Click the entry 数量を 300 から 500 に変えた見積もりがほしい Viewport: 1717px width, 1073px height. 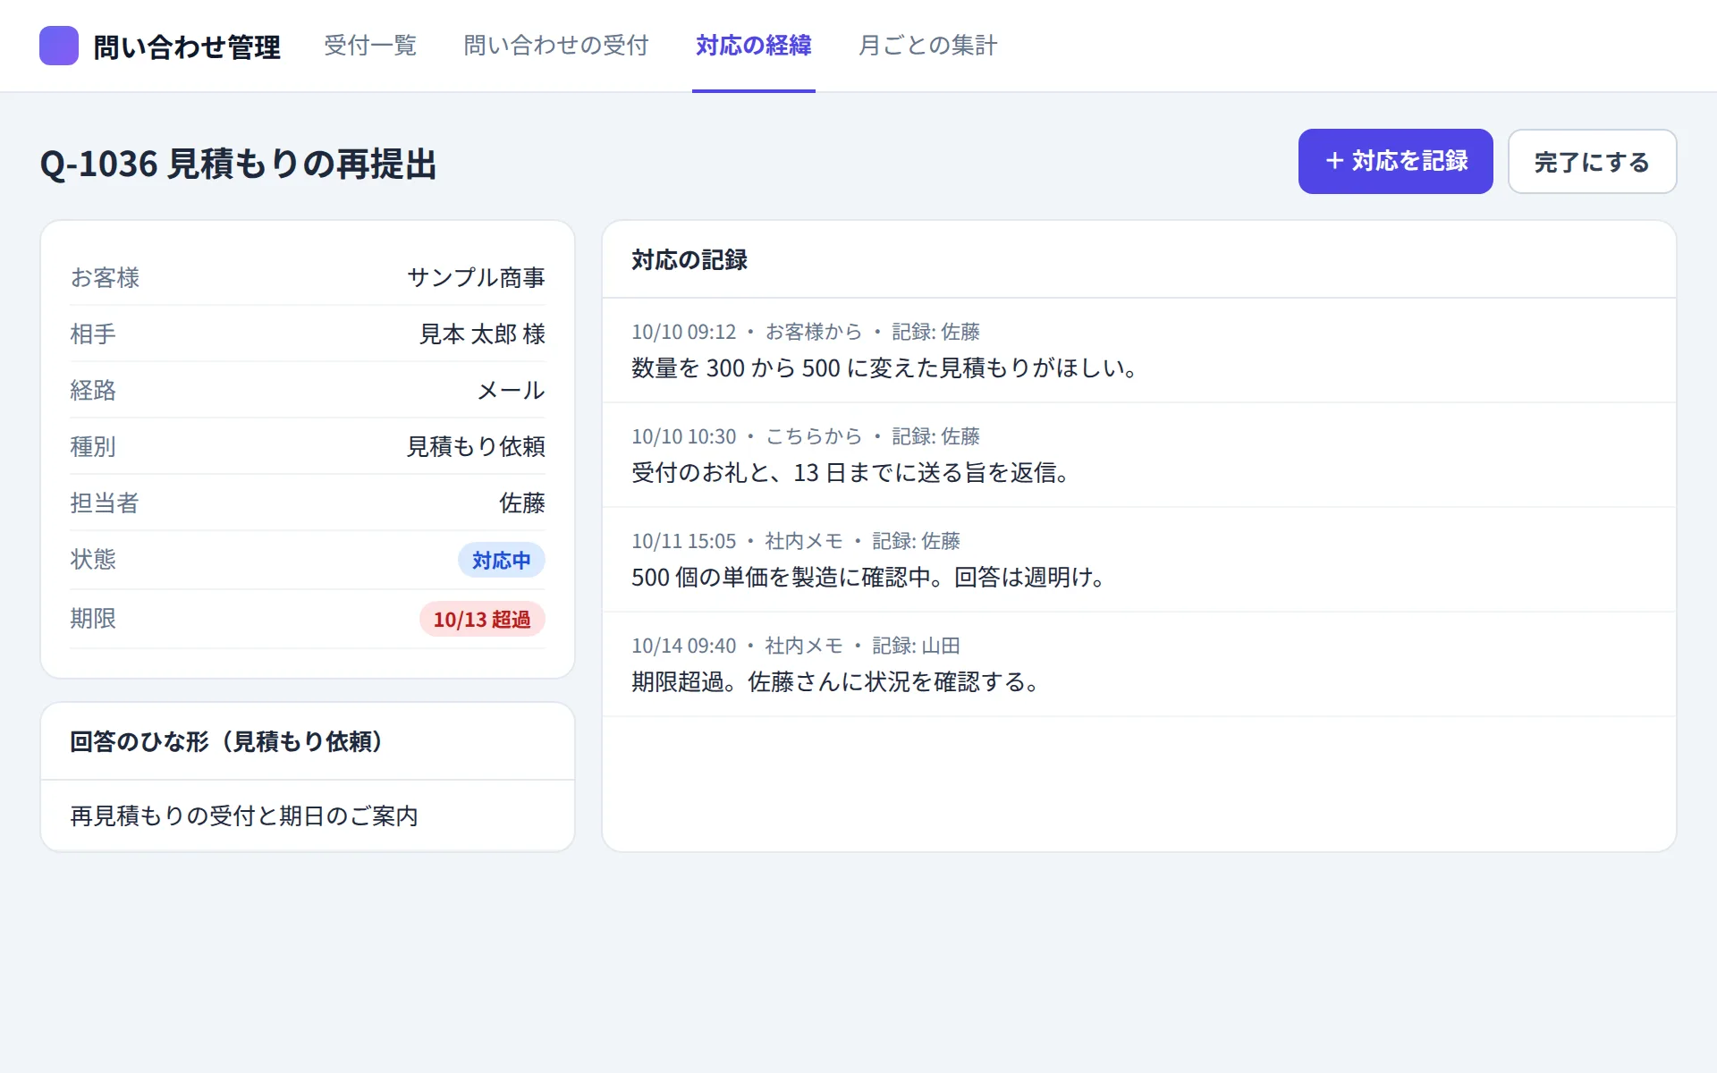click(884, 368)
